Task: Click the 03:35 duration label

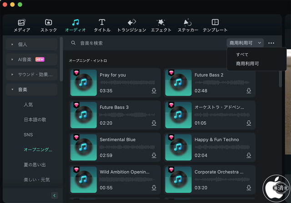Action: point(106,91)
